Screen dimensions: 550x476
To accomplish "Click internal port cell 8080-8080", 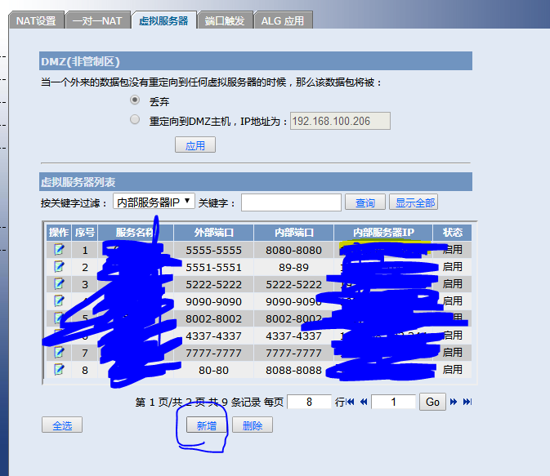I will pyautogui.click(x=293, y=250).
